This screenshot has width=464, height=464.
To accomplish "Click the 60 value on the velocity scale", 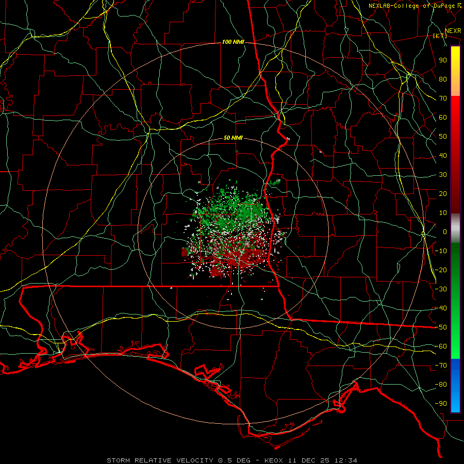I will coord(443,118).
